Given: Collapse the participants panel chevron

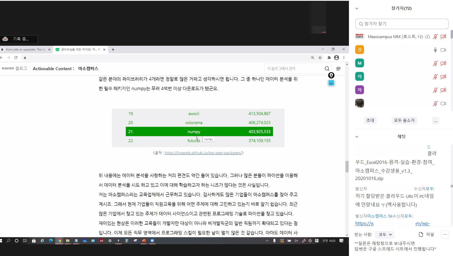Looking at the screenshot, I should coord(357,8).
